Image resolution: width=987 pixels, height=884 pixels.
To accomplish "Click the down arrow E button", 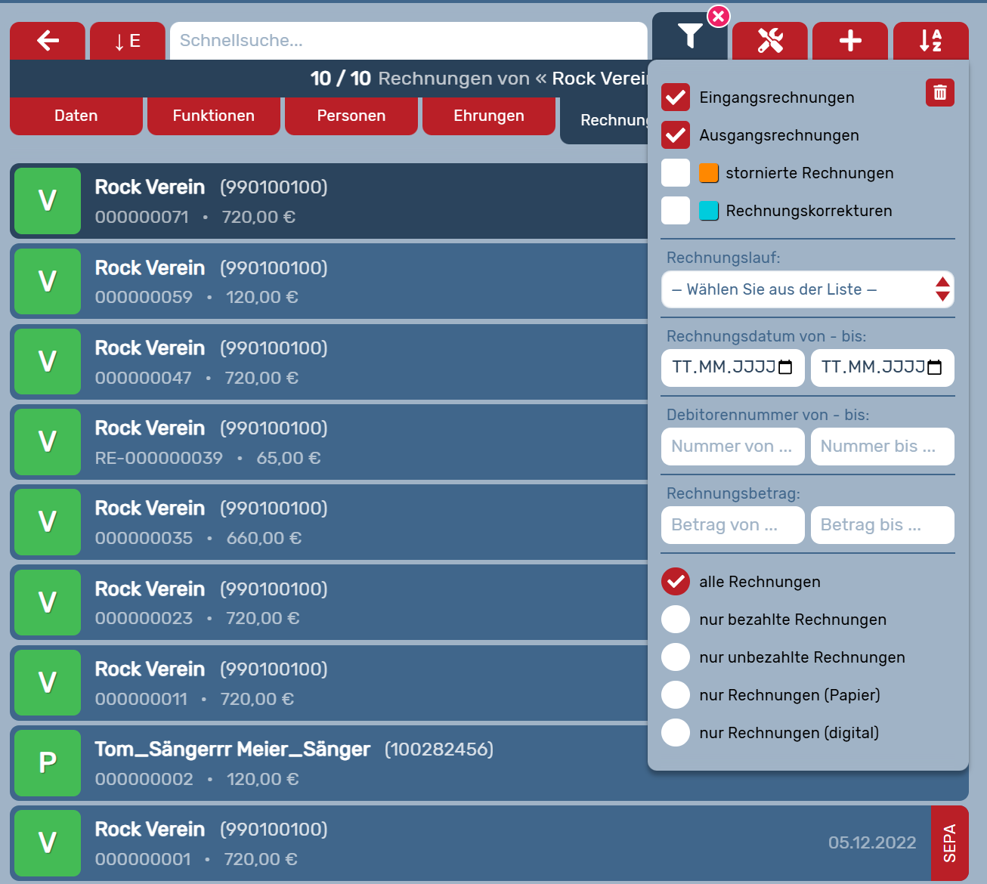I will coord(128,41).
